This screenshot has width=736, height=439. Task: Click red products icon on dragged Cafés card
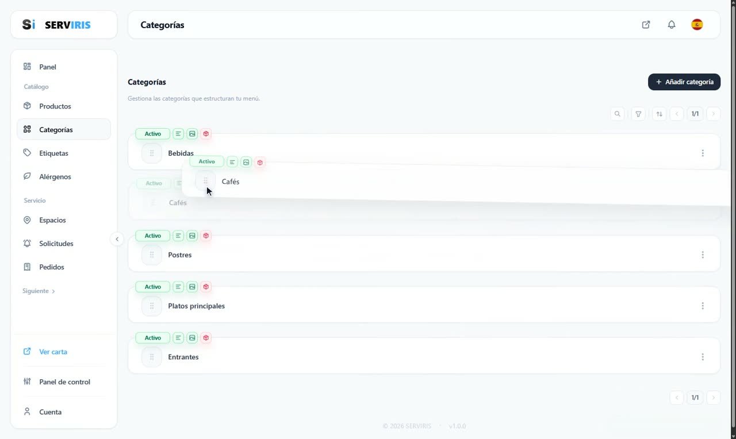pyautogui.click(x=260, y=163)
